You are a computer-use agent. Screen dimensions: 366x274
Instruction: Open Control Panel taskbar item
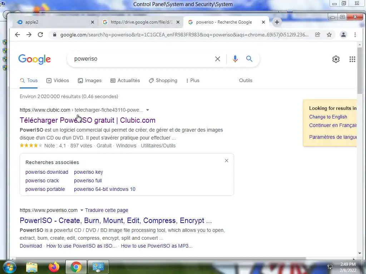(x=98, y=267)
